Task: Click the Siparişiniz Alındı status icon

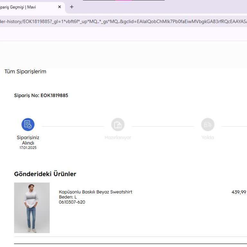Action: 28,124
